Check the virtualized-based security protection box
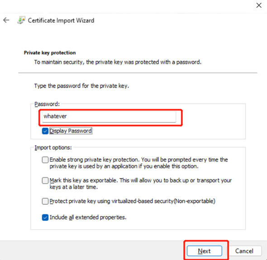267x260 pixels. pos(45,201)
